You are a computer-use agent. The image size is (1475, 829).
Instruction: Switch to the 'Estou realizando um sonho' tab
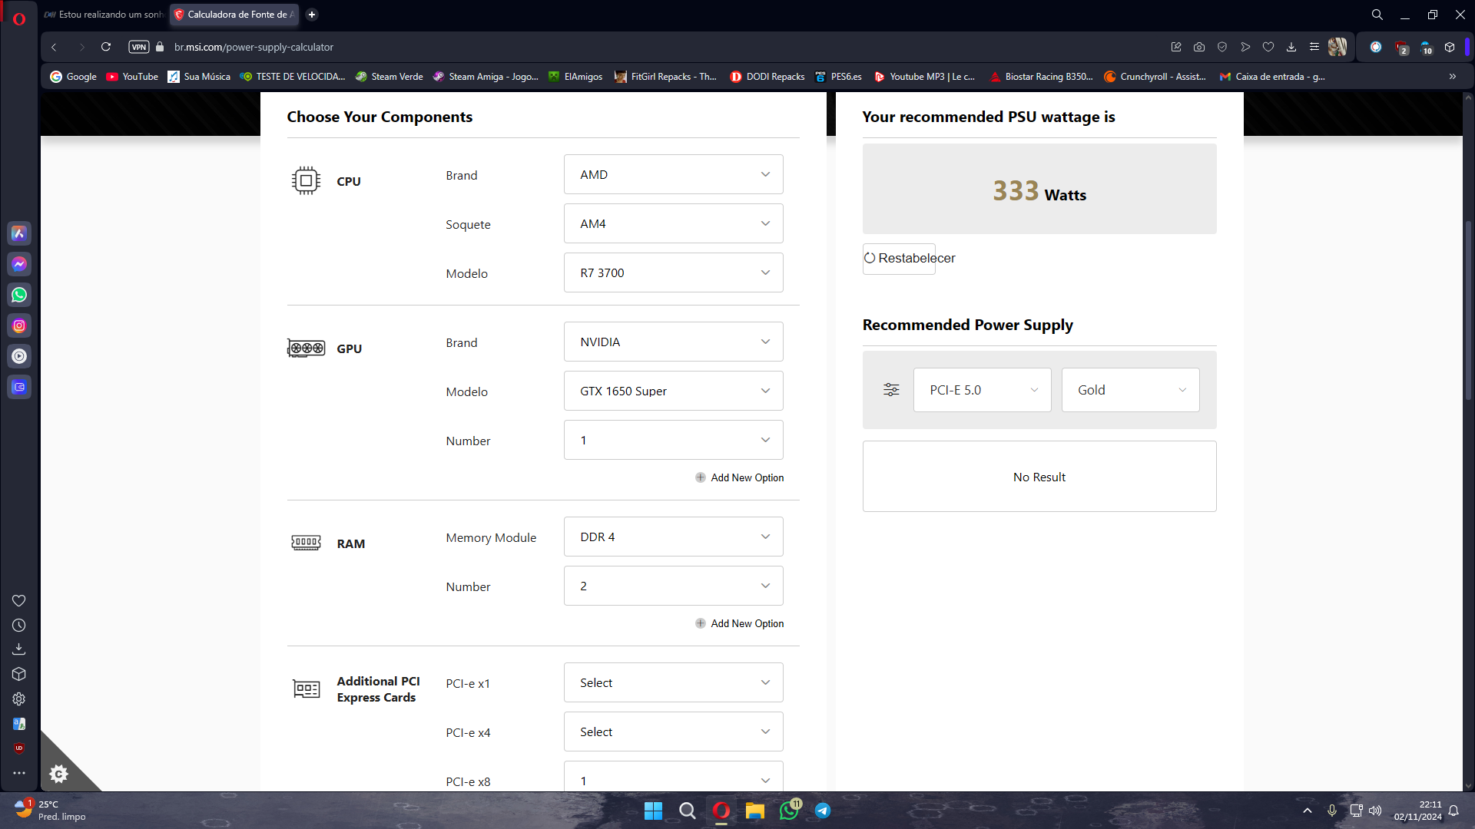104,15
